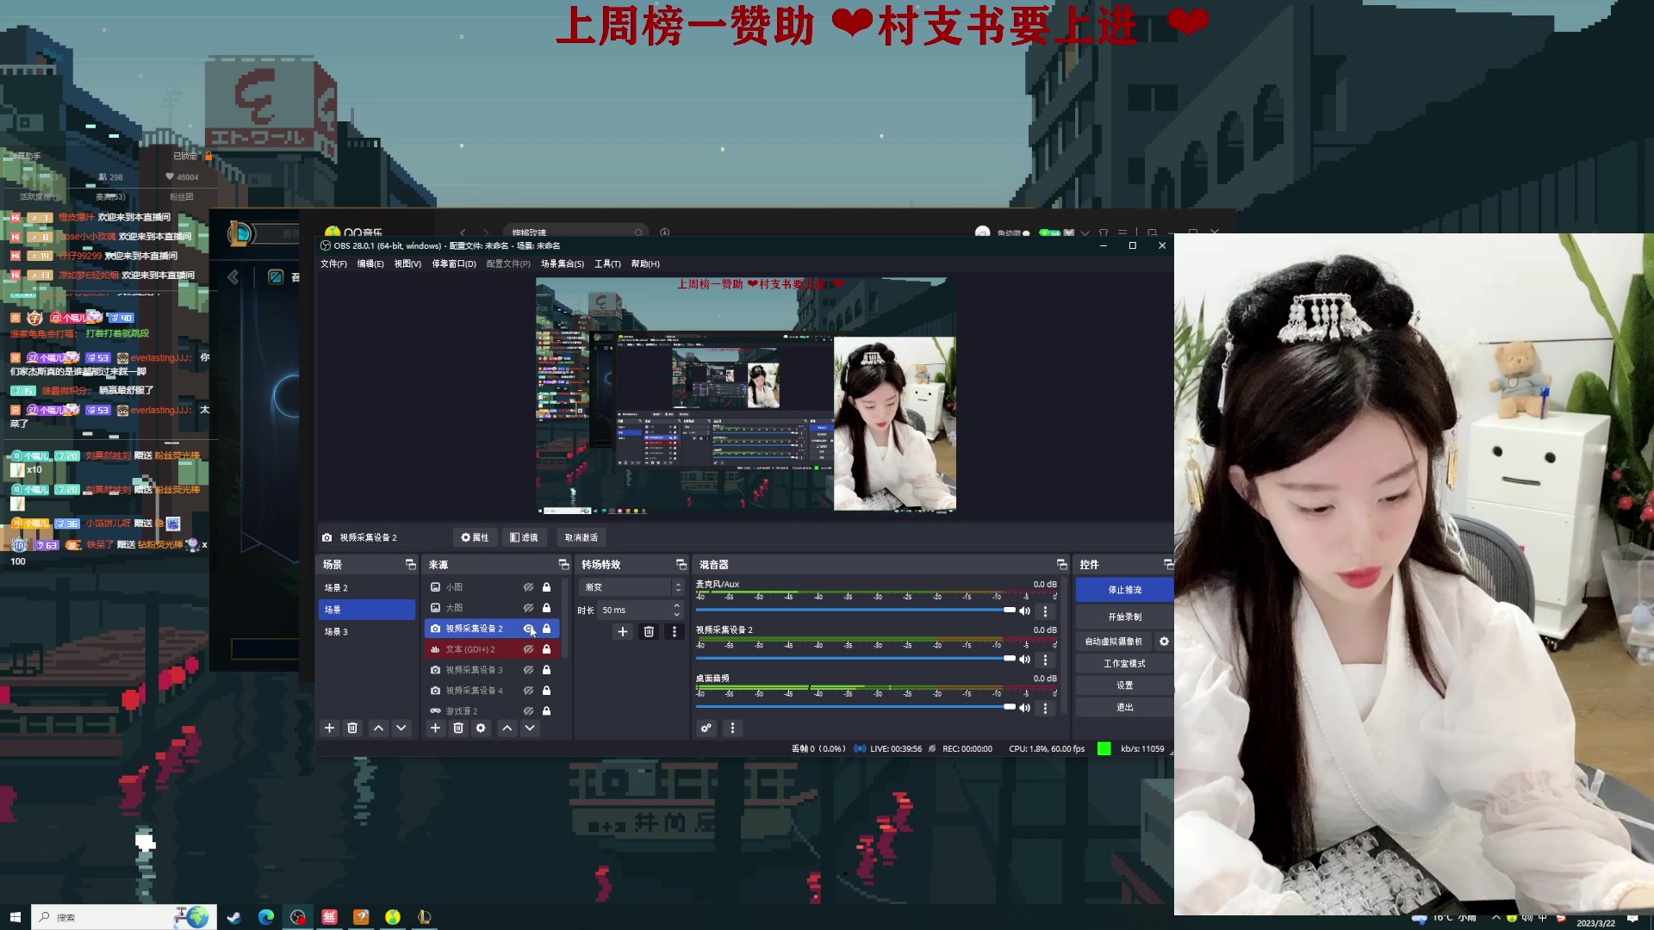Open 麦克风/Aux options three-dot menu
The image size is (1654, 930).
pos(1046,611)
